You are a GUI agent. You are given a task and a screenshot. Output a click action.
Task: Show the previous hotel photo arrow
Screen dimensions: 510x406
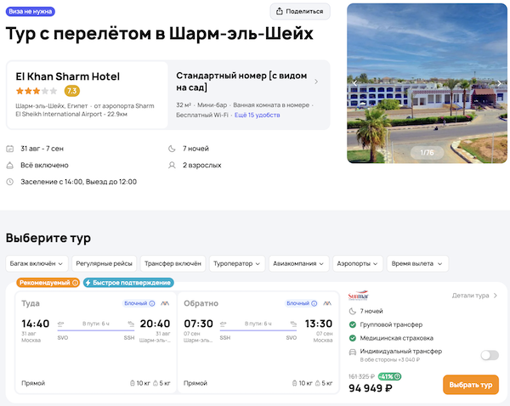[x=355, y=82]
